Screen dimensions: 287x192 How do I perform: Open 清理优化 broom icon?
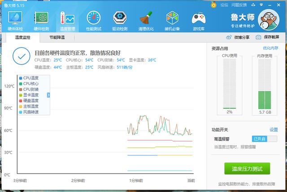[146, 18]
